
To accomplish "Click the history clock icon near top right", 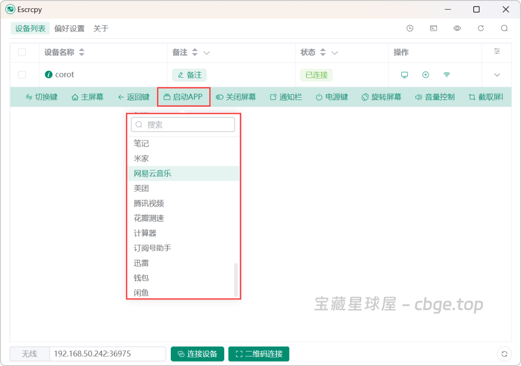I will coord(410,28).
